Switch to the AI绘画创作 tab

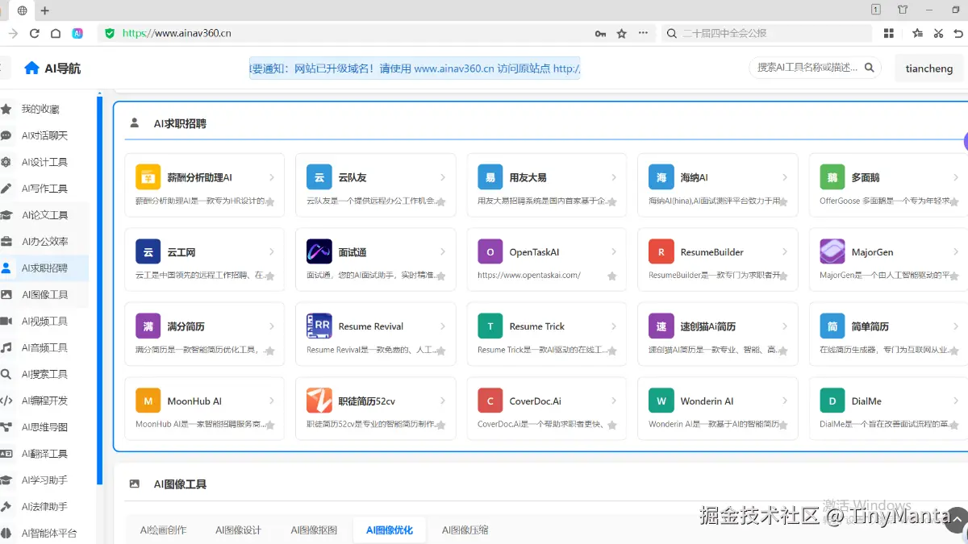coord(164,529)
